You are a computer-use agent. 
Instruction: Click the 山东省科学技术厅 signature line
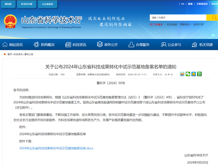pos(196,155)
